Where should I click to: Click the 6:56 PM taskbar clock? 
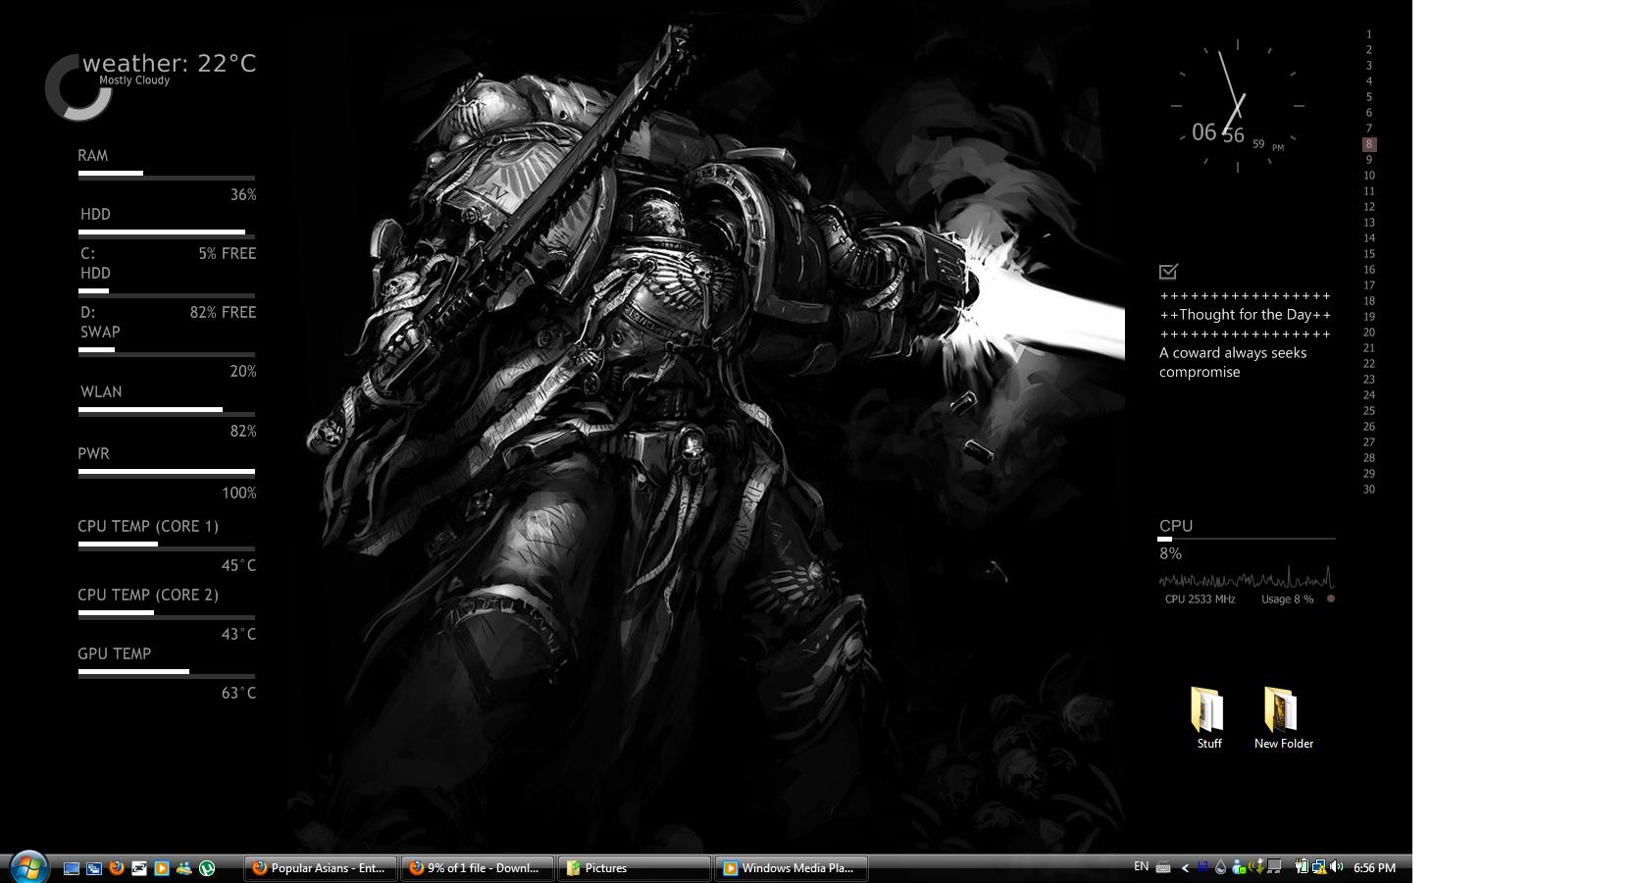[1375, 868]
